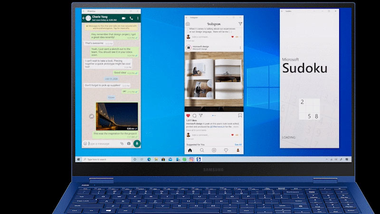
Task: Unlike the microsoft.design post heart
Action: point(188,116)
